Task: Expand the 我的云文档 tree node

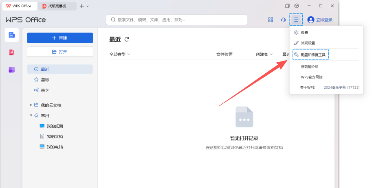Action: (x=31, y=105)
